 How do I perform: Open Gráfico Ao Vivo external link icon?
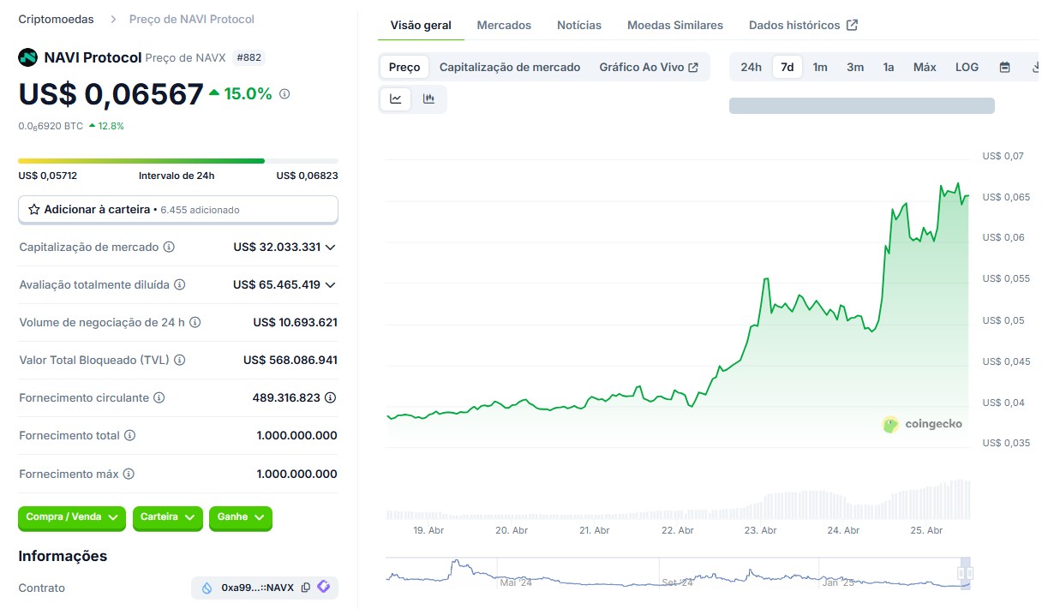pyautogui.click(x=693, y=67)
